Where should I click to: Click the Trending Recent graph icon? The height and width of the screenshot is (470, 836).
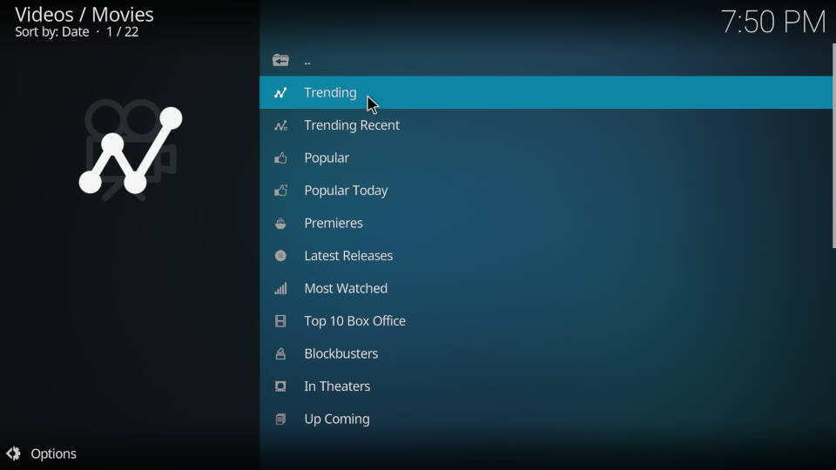pyautogui.click(x=280, y=125)
